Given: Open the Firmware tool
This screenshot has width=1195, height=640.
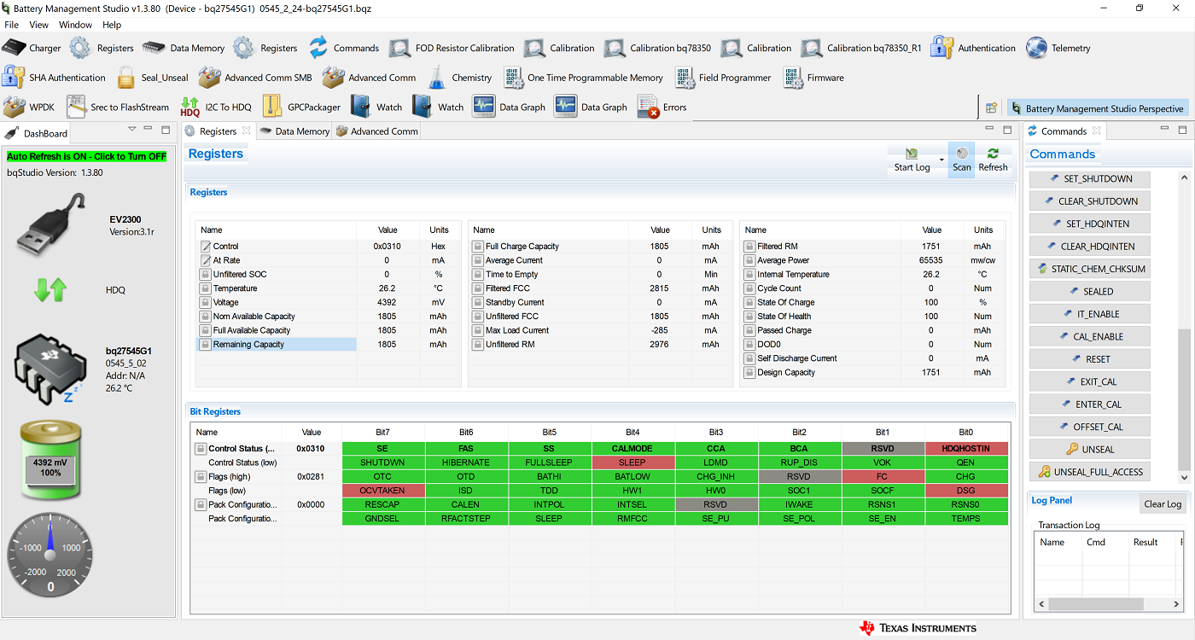Looking at the screenshot, I should (813, 78).
